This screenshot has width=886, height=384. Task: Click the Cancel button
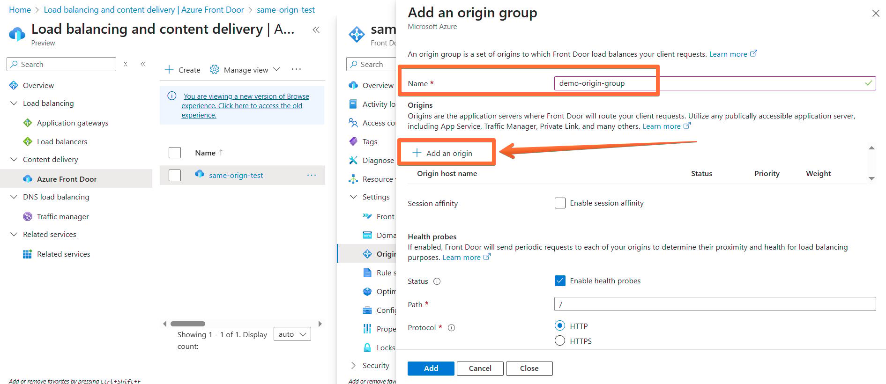pyautogui.click(x=480, y=369)
